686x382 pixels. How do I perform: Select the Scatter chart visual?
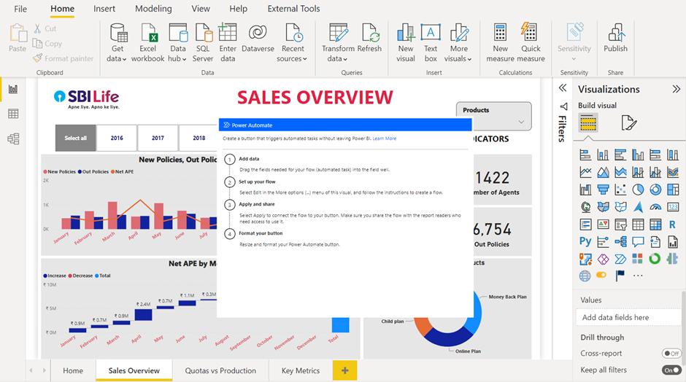(x=620, y=190)
